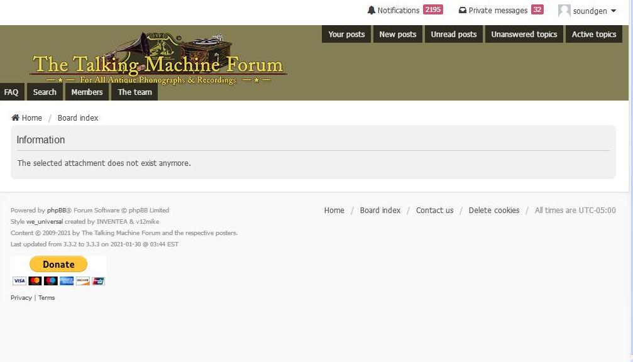Open Private messages inbox icon
633x362 pixels.
(x=463, y=10)
